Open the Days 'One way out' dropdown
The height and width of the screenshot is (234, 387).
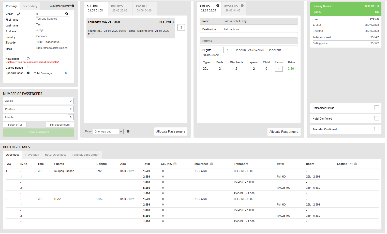pos(108,131)
